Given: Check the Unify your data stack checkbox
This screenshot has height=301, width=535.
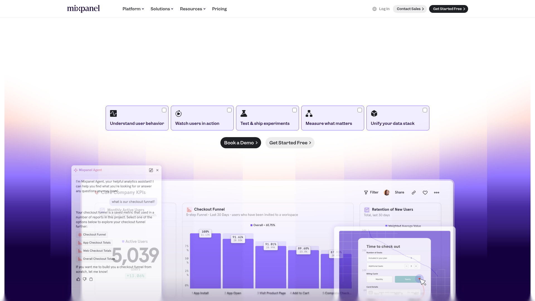Looking at the screenshot, I should pos(425,110).
